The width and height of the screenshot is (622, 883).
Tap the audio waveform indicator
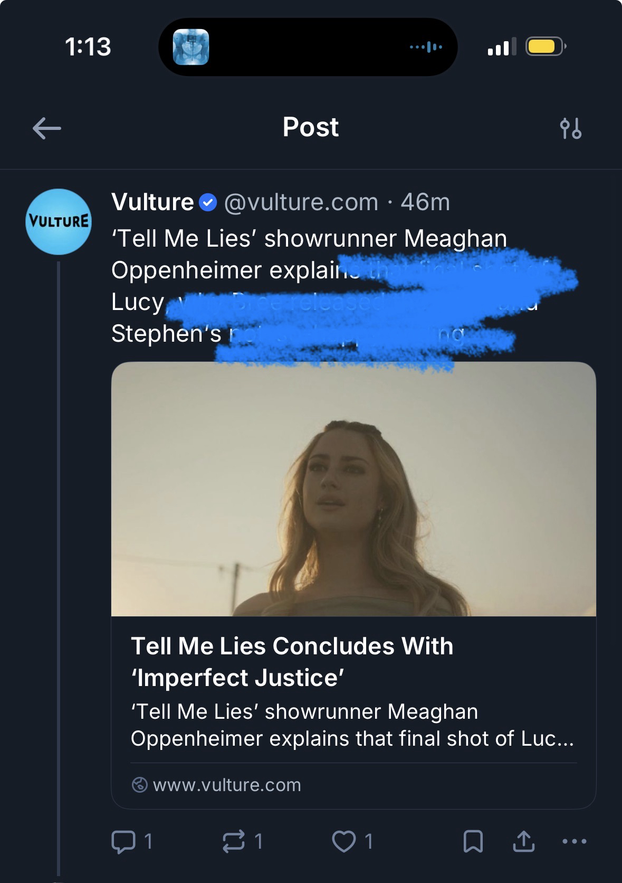pyautogui.click(x=426, y=48)
